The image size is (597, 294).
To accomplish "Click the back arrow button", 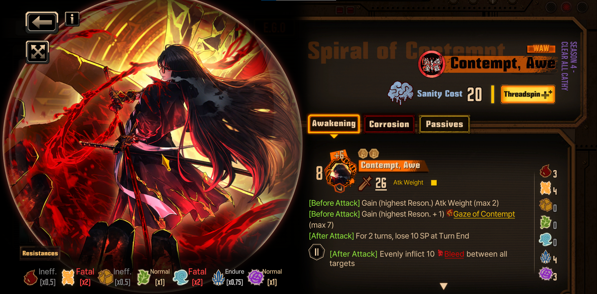I will tap(42, 22).
